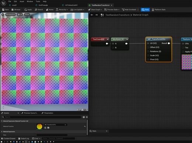Close the Details panel tab

point(18,113)
